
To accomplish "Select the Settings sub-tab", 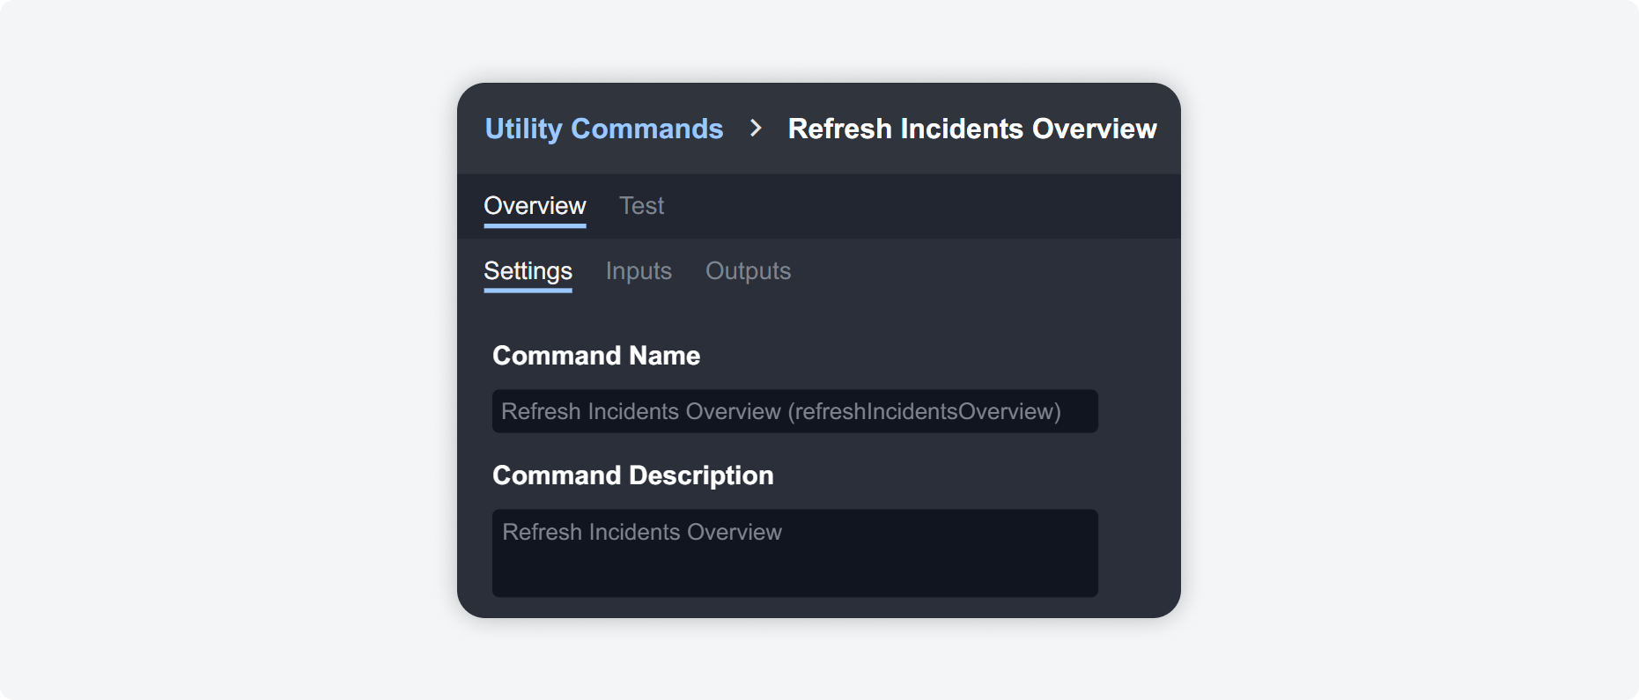I will [x=528, y=270].
